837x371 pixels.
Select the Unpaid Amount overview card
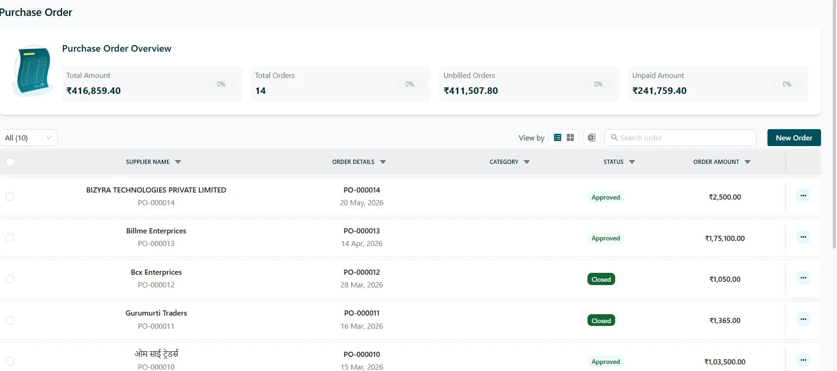coord(718,84)
